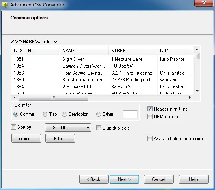Select the Sight Diver name cell

point(84,59)
